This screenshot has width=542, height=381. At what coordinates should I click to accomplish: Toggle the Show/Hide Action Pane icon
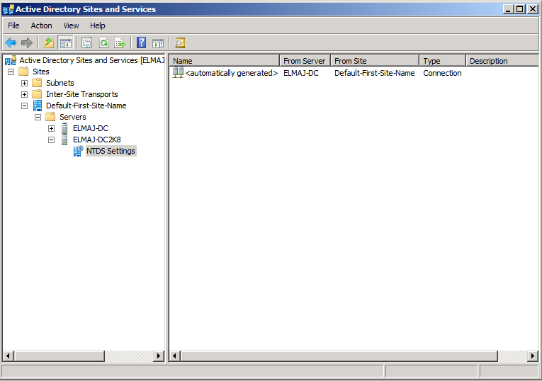tap(157, 43)
